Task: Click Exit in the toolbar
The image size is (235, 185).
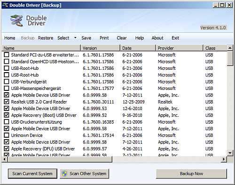Action: 175,38
